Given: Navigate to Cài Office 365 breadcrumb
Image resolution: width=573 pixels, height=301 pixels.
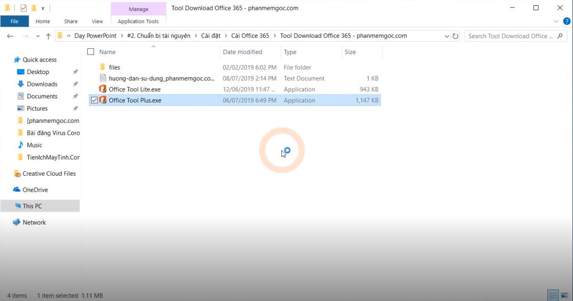Looking at the screenshot, I should (250, 35).
